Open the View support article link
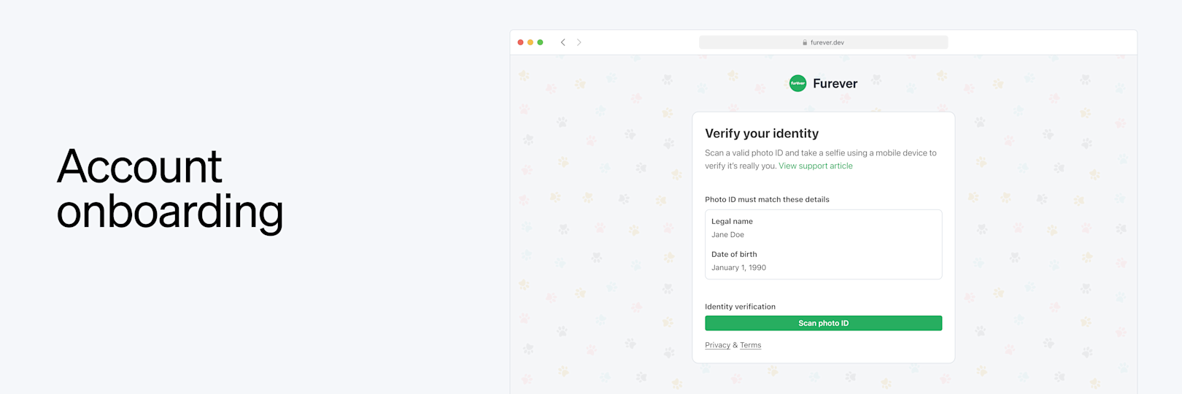 pos(815,166)
